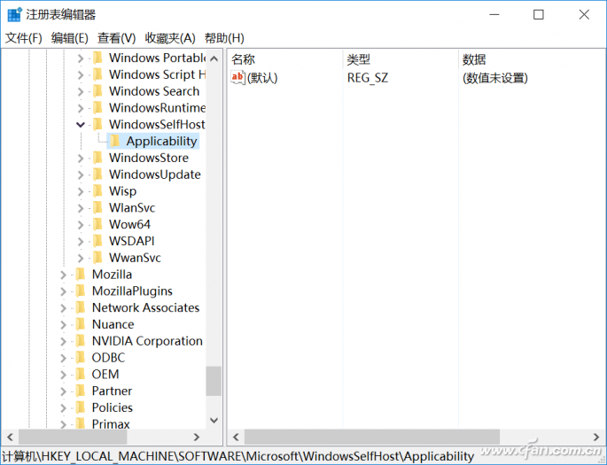The height and width of the screenshot is (465, 607).
Task: Open the 收藏夹(A) menu
Action: pos(170,38)
